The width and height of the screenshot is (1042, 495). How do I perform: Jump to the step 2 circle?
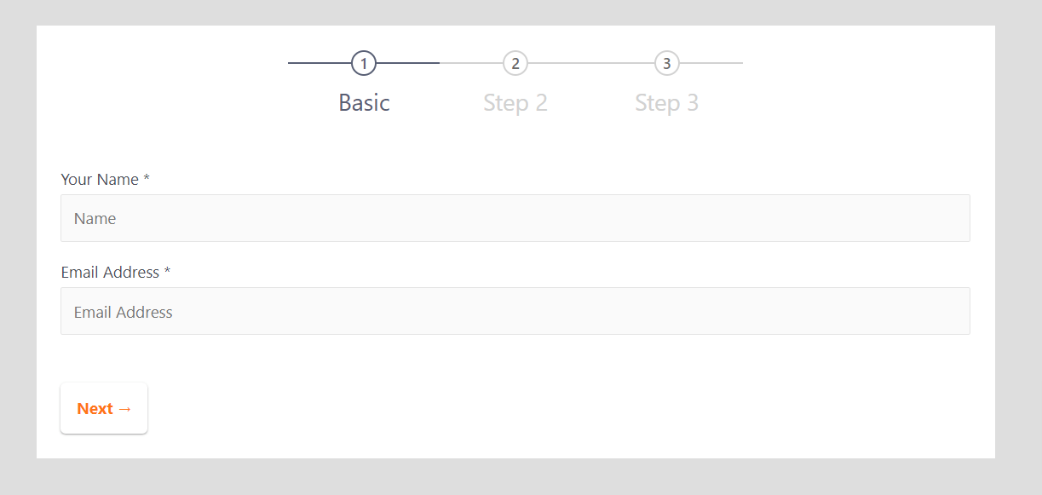pos(515,63)
